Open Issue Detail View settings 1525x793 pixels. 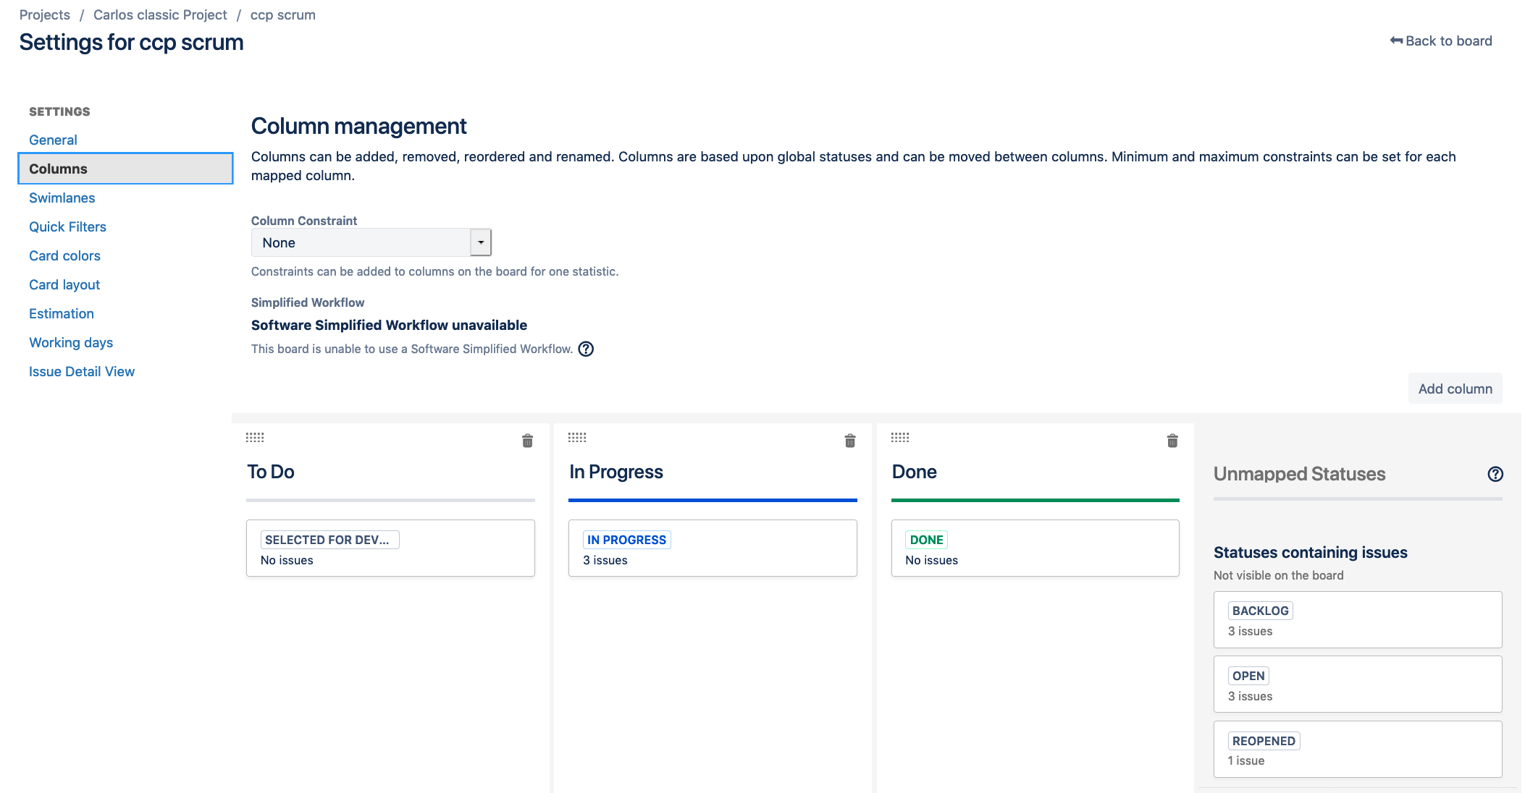(x=82, y=371)
